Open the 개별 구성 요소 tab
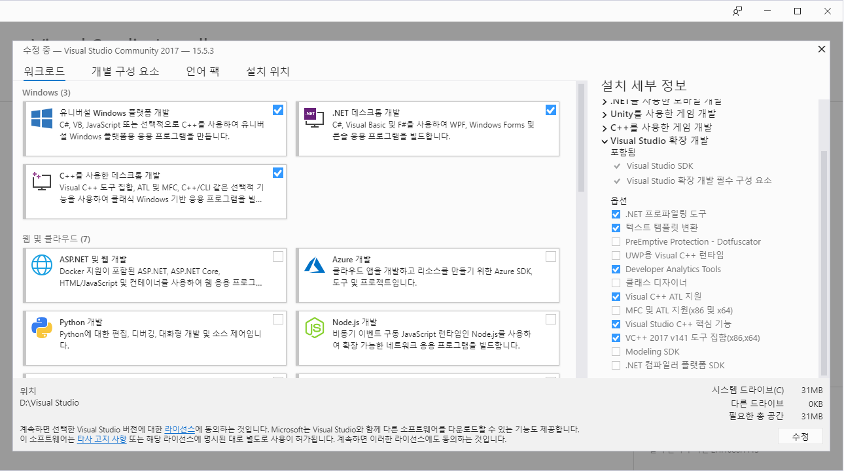The image size is (844, 471). [126, 71]
